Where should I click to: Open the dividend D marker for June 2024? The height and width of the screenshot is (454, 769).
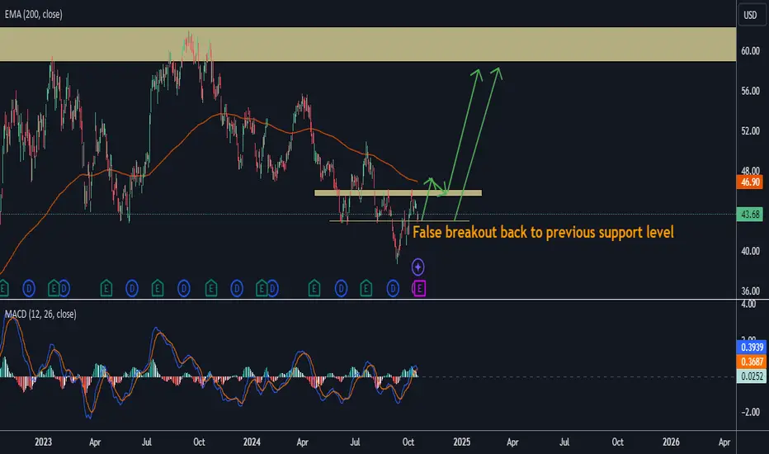pyautogui.click(x=341, y=289)
